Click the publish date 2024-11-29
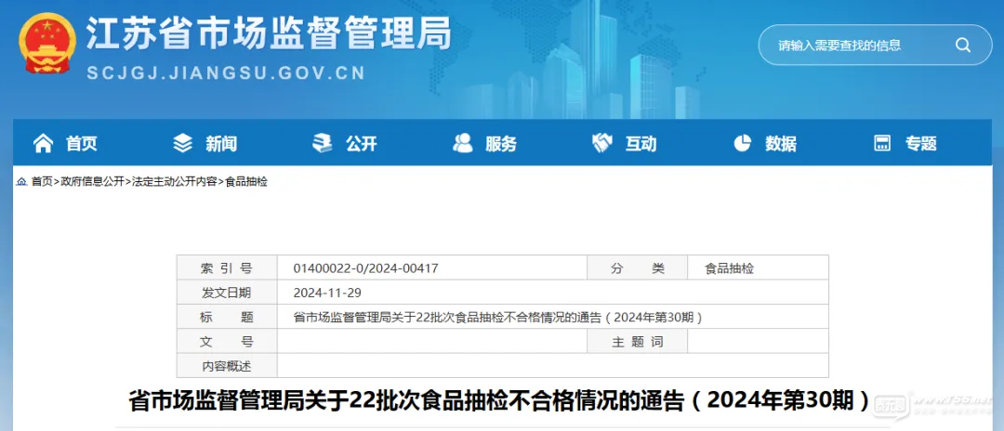The image size is (1004, 431). pos(327,293)
